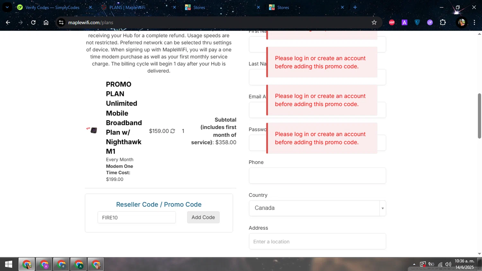Screen dimensions: 482x271
Task: Click the browser forward arrow
Action: (x=21, y=23)
